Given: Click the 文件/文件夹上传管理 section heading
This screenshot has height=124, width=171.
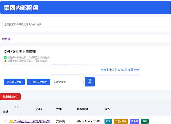Looking at the screenshot, I should point(20,52).
